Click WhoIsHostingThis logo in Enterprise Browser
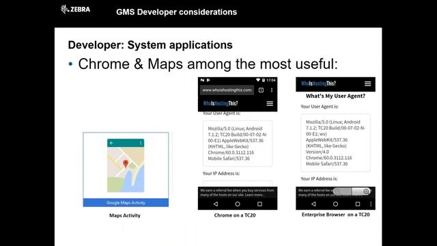Image resolution: width=437 pixels, height=246 pixels. (x=318, y=83)
